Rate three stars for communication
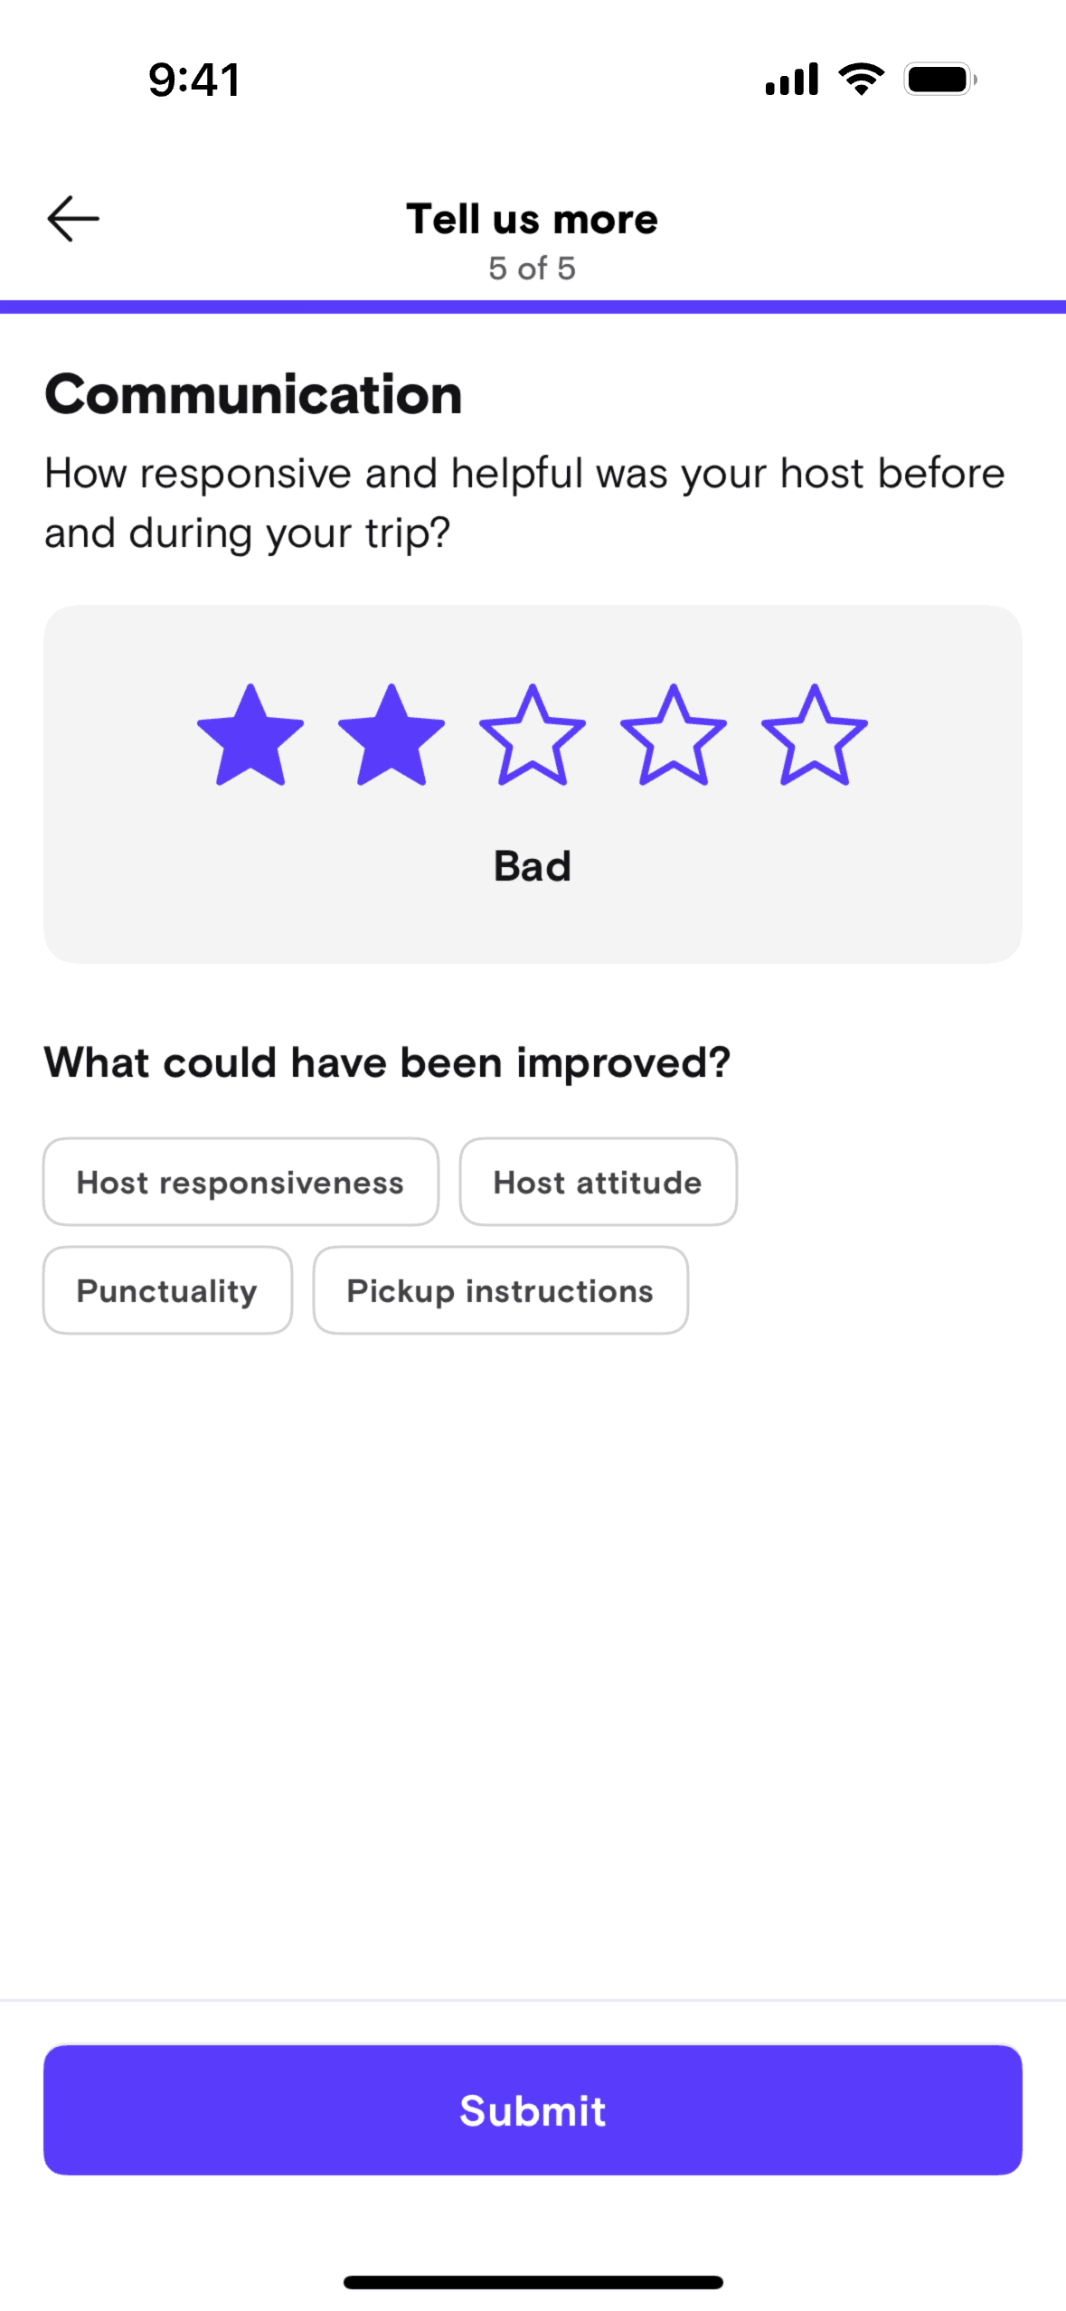This screenshot has height=2311, width=1066. pos(533,736)
